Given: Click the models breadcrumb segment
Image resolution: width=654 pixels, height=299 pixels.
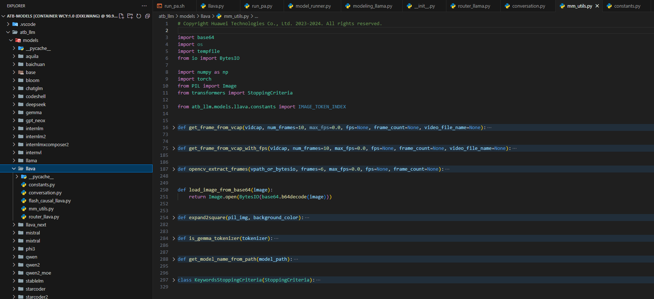Looking at the screenshot, I should (x=187, y=16).
